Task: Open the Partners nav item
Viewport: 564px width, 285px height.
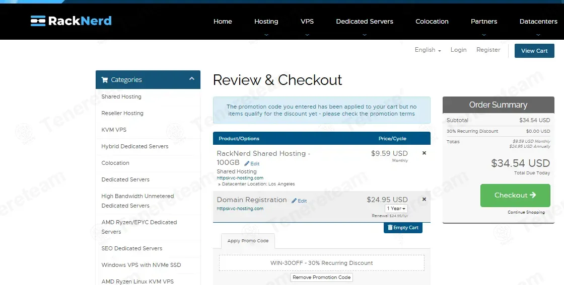Action: [484, 22]
